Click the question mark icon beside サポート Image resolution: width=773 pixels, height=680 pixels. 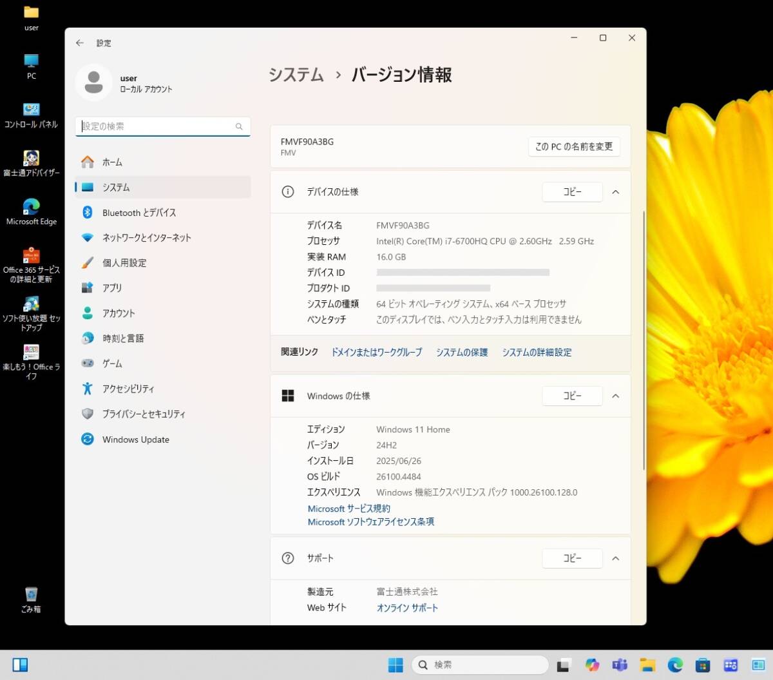pos(288,558)
